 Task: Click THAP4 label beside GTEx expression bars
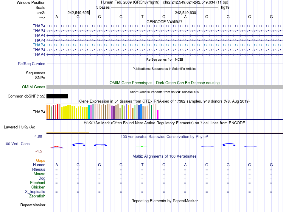[39, 112]
